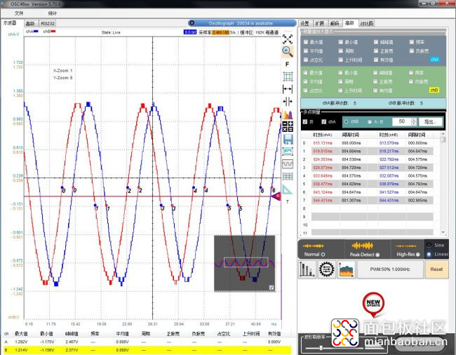
Task: Click the table scrollbar down arrow
Action: coord(443,232)
